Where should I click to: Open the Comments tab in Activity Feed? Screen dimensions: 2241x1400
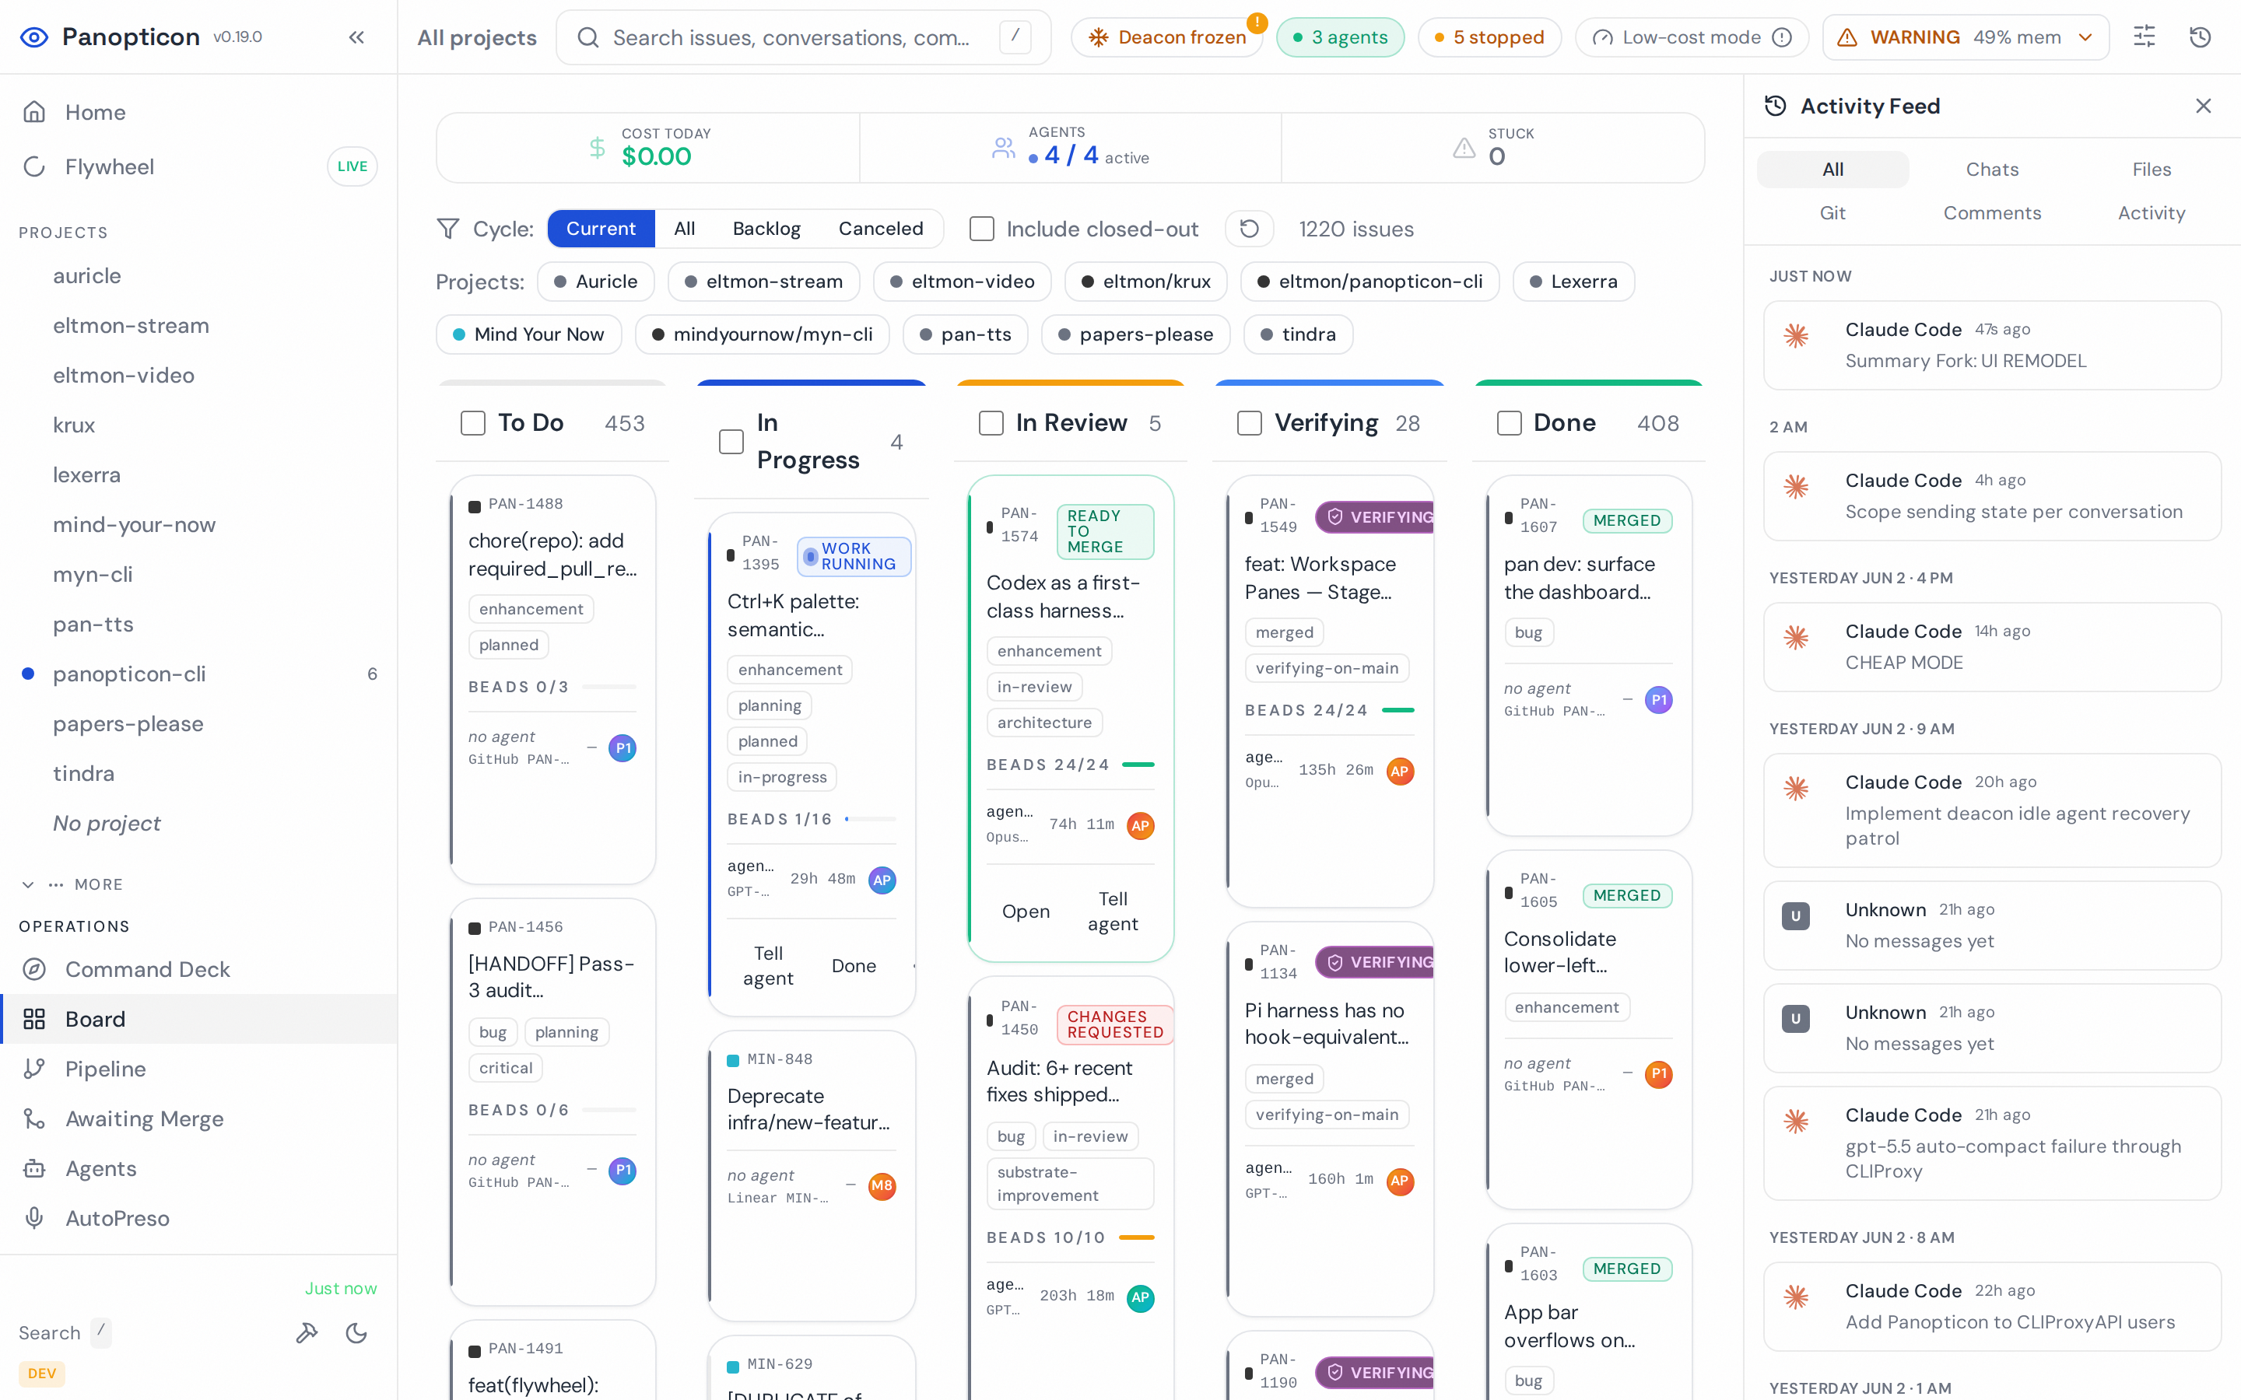tap(1992, 213)
